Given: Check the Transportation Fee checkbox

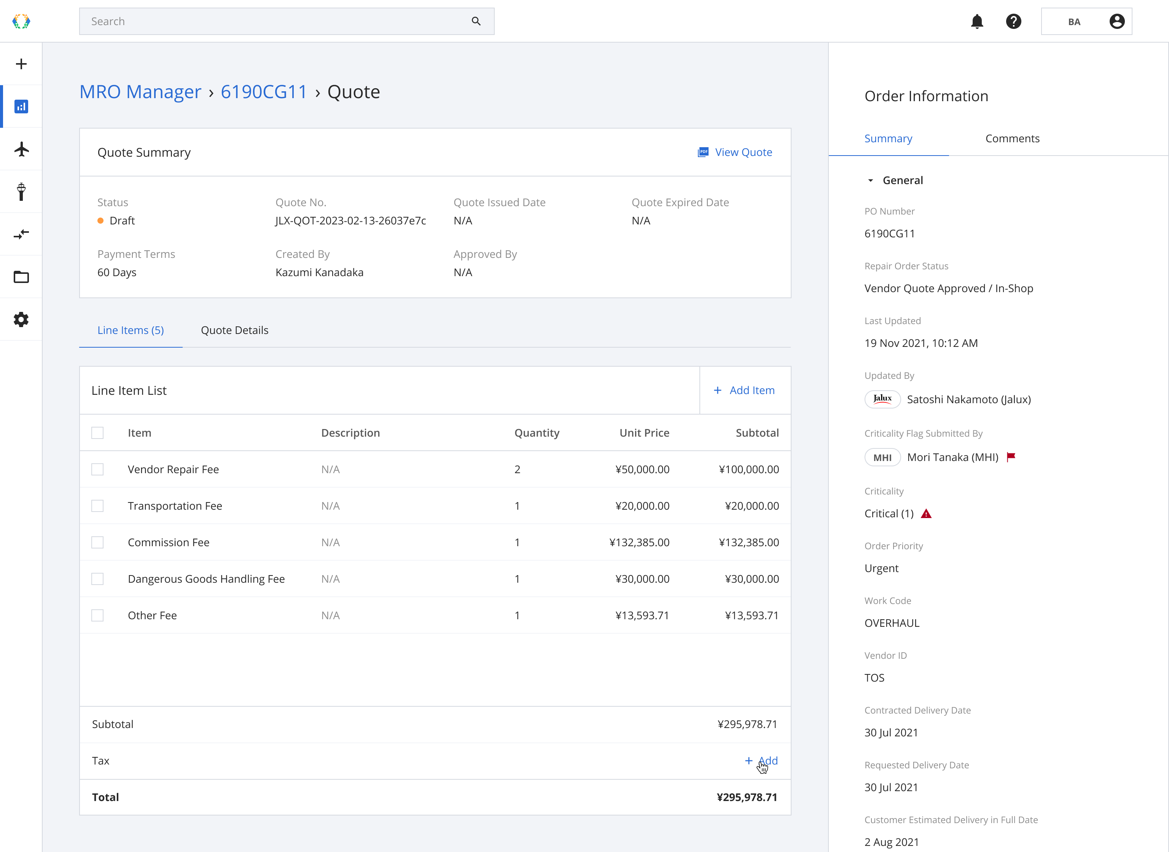Looking at the screenshot, I should (97, 506).
